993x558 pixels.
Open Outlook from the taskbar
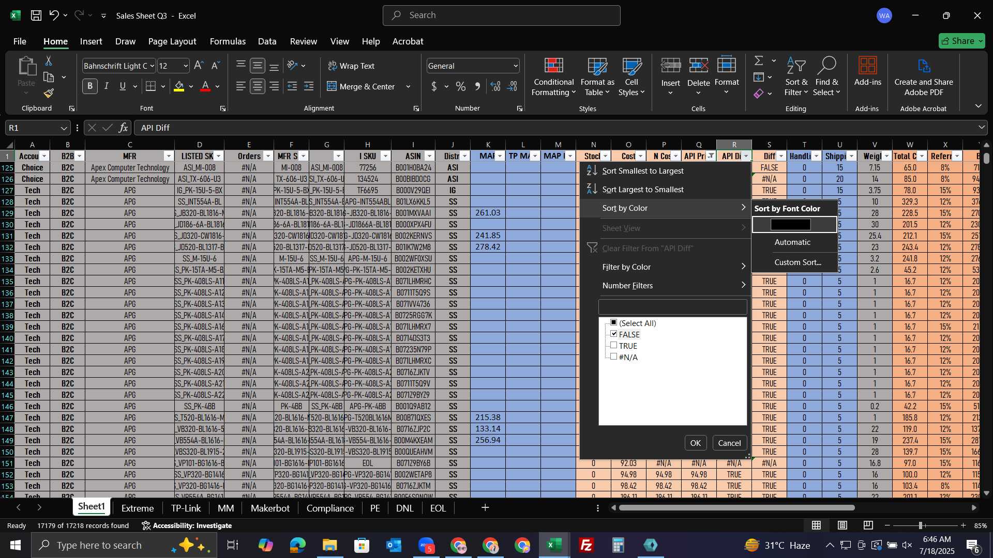[394, 545]
